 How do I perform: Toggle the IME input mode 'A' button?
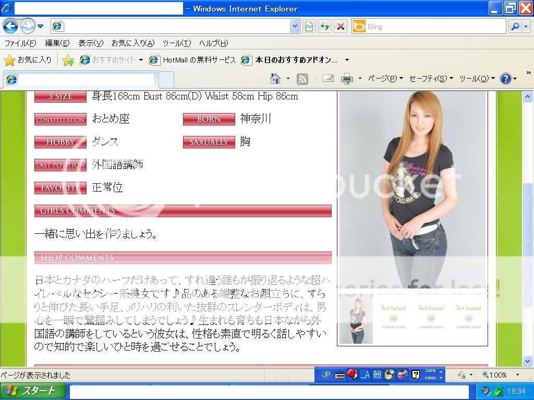click(365, 374)
